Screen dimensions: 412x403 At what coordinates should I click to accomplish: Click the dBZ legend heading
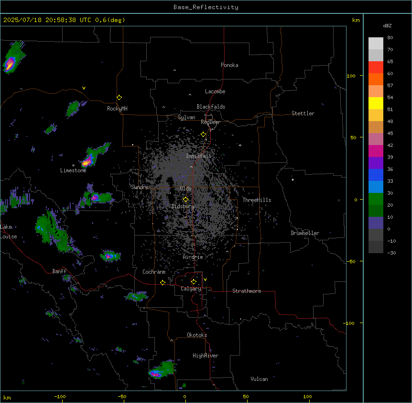point(387,26)
